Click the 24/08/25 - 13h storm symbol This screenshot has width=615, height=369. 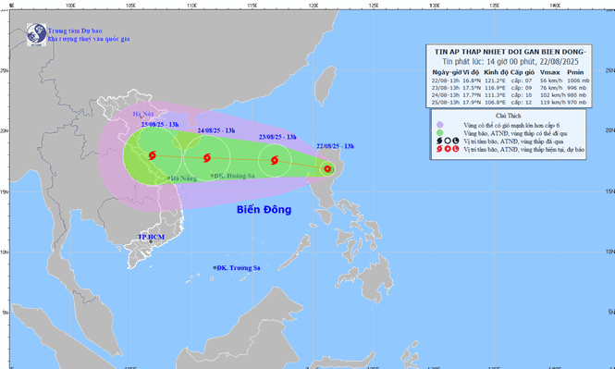[207, 158]
